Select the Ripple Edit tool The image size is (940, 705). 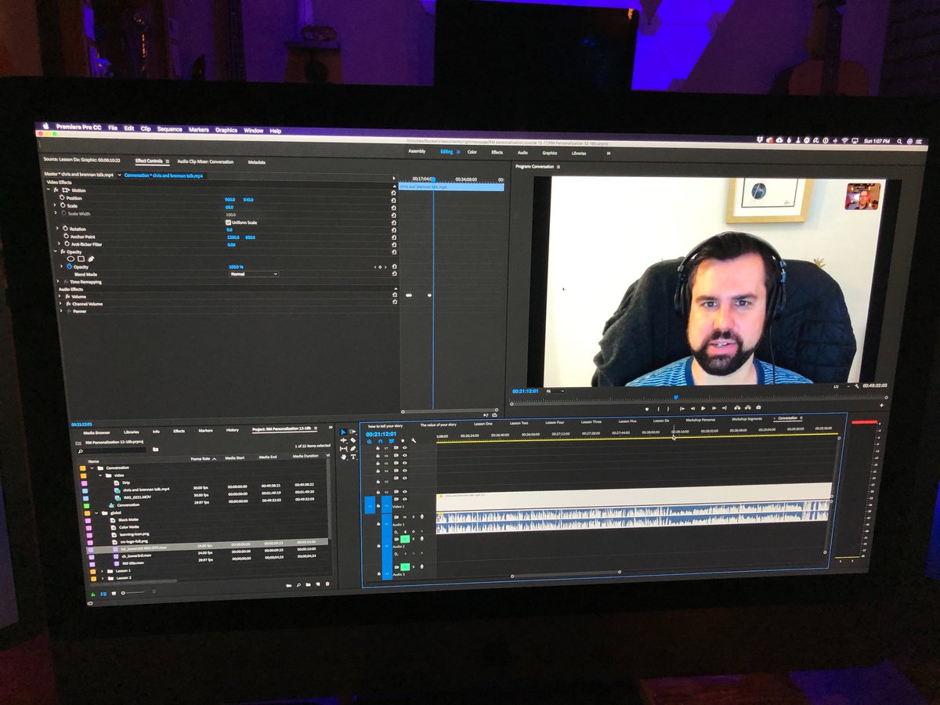(343, 440)
